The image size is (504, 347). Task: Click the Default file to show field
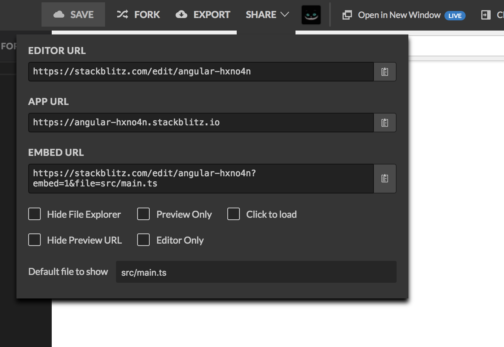click(x=256, y=272)
